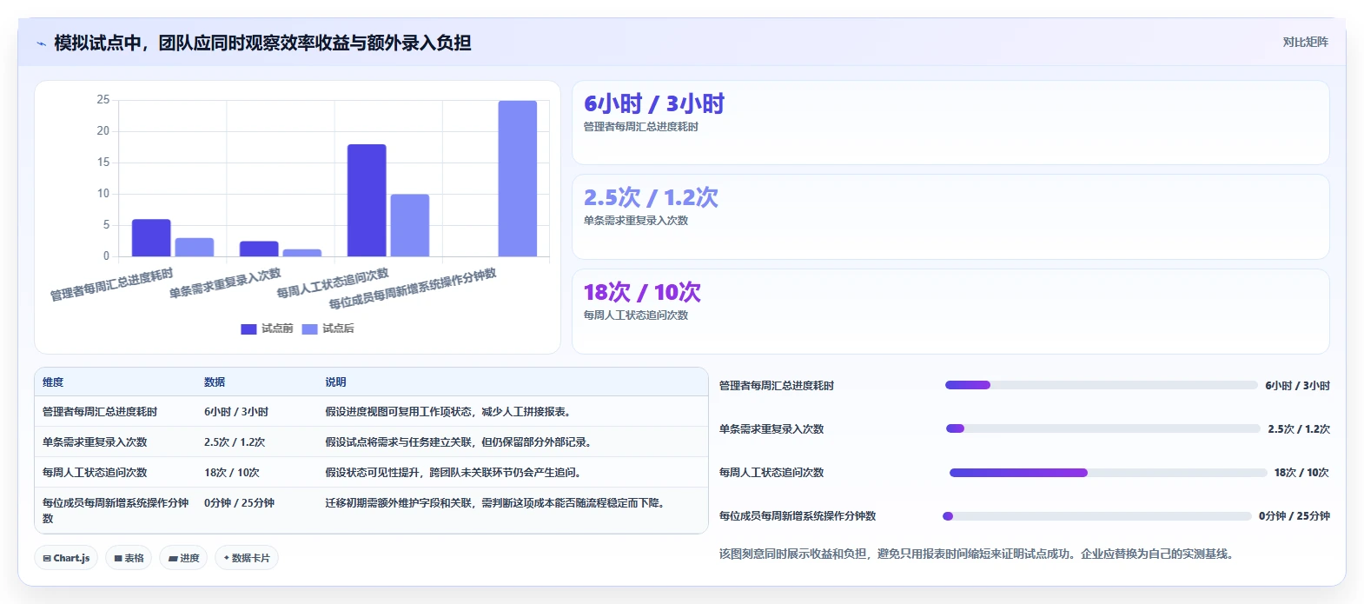Click the 试点后 bar for 每周人工状态追问次数
The image size is (1364, 604).
pyautogui.click(x=410, y=225)
